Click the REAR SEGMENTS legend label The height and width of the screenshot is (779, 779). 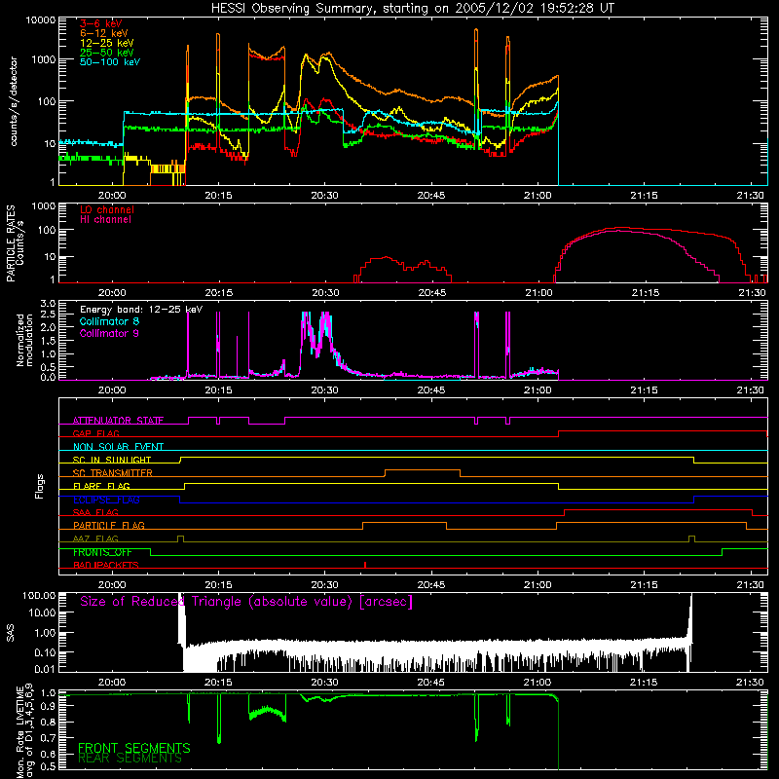tap(130, 759)
